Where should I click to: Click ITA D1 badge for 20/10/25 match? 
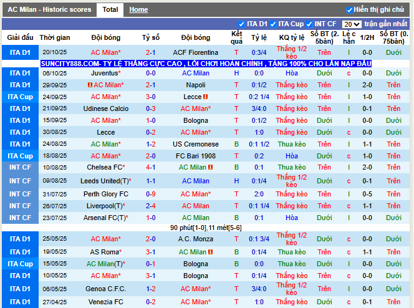(x=20, y=53)
